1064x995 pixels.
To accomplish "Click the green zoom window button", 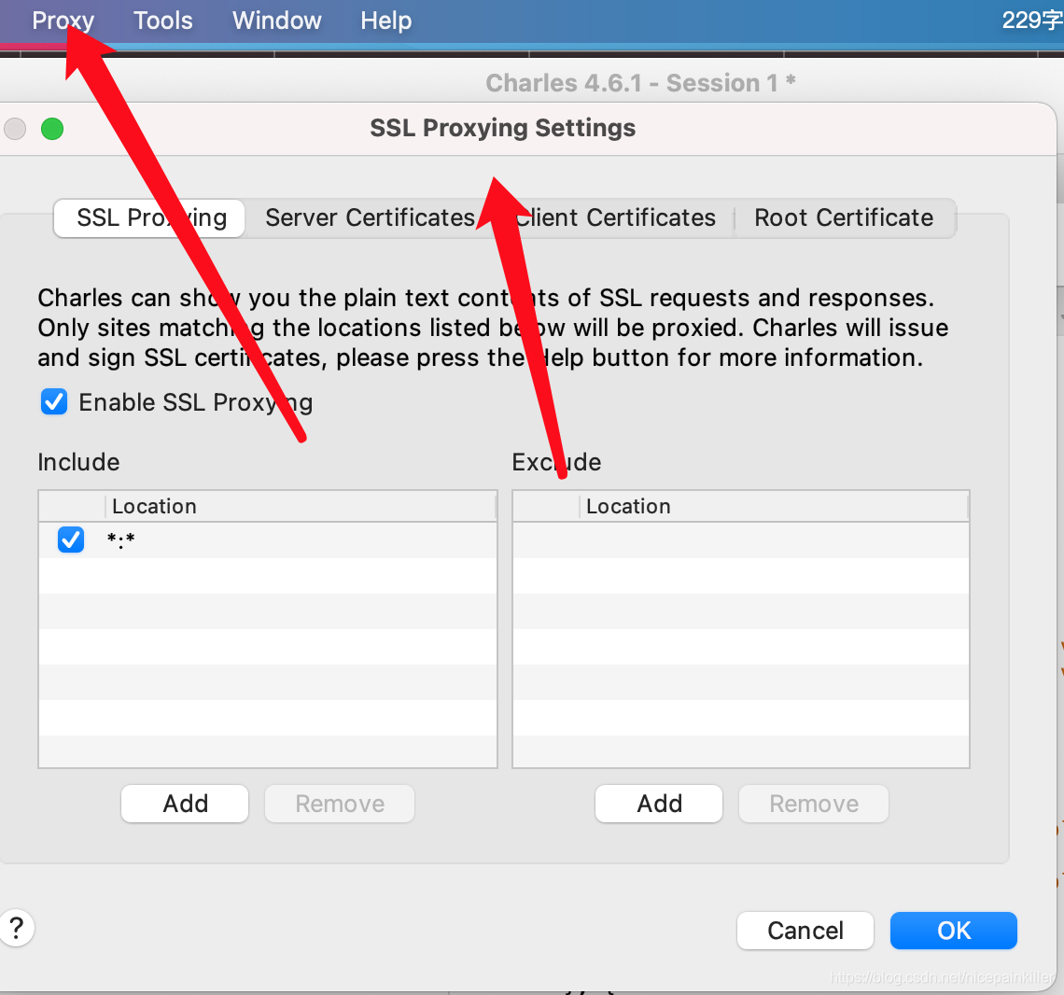I will coord(52,128).
